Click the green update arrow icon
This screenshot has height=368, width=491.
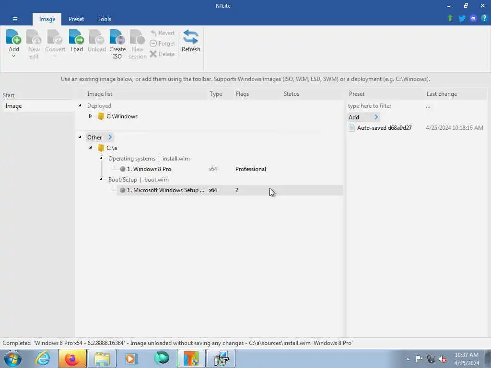click(450, 18)
